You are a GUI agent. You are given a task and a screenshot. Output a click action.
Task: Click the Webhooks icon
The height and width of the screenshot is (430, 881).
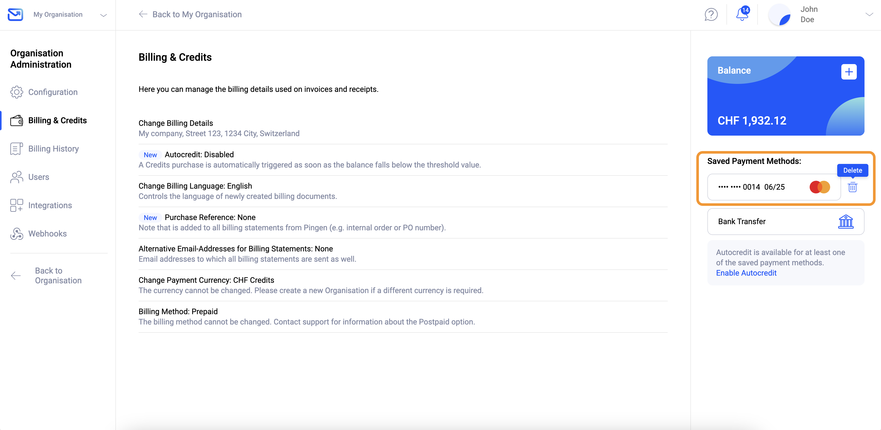(16, 234)
